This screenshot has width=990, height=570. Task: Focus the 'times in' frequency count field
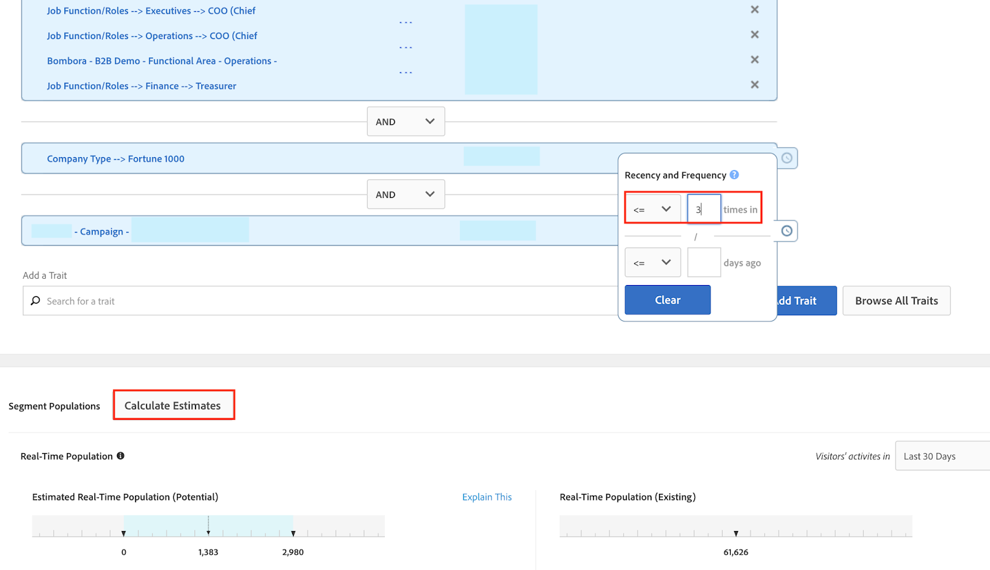pyautogui.click(x=704, y=209)
